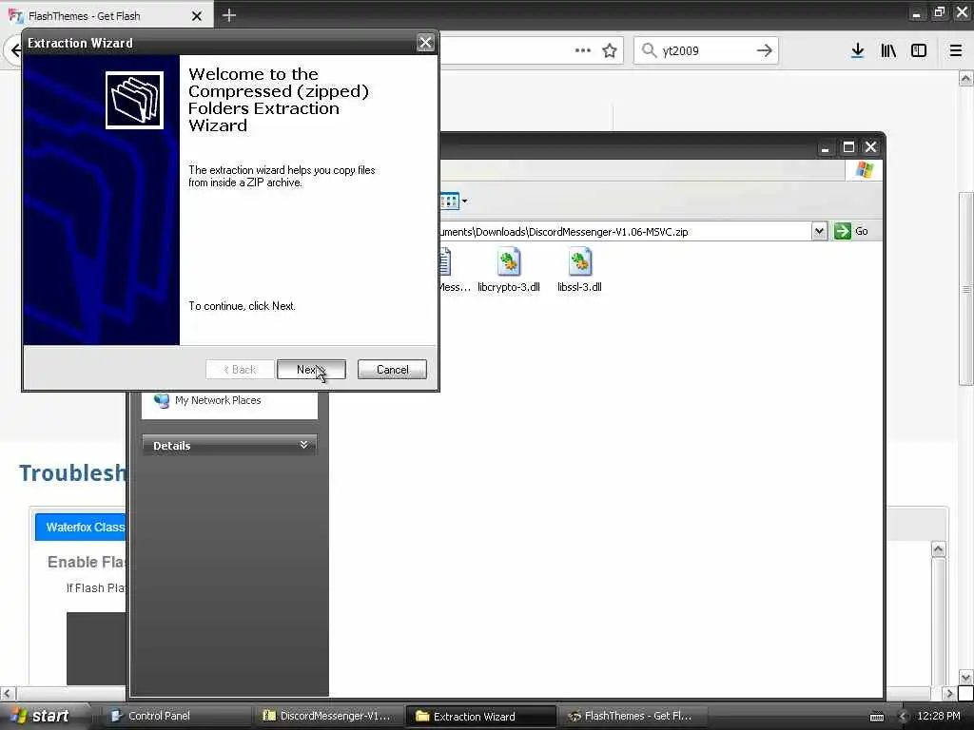This screenshot has height=730, width=974.
Task: Open My Network Places link
Action: (218, 400)
